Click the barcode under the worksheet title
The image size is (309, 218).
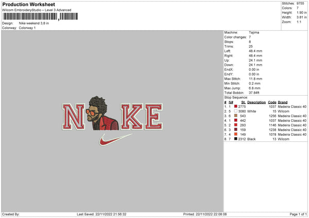click(40, 16)
